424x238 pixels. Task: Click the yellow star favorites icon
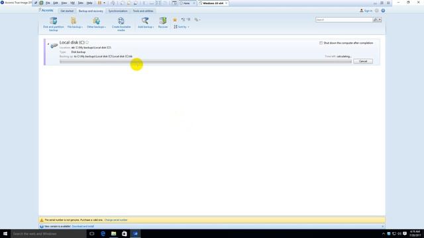[175, 20]
